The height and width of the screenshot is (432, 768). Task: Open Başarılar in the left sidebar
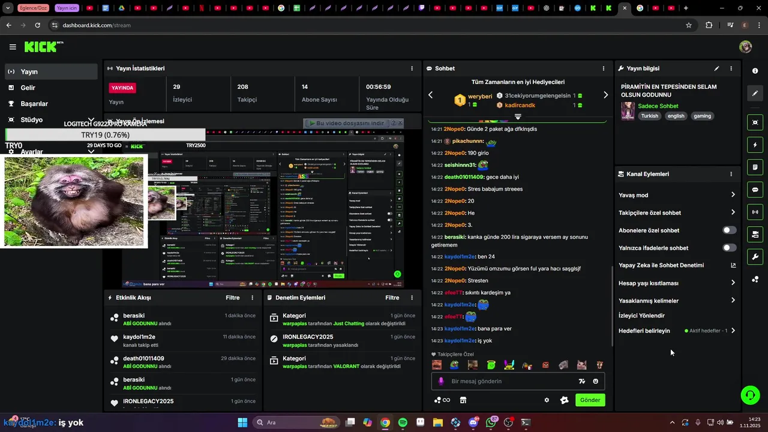51,104
